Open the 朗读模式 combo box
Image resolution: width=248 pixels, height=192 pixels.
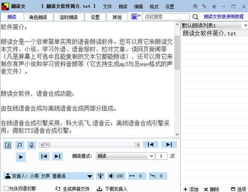(x=125, y=156)
